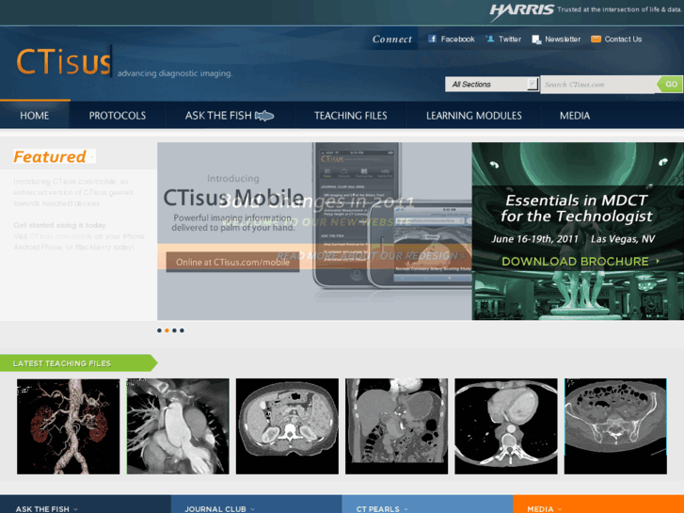Click the Search CTisus.com input field
Viewport: 684px width, 513px height.
[x=598, y=85]
